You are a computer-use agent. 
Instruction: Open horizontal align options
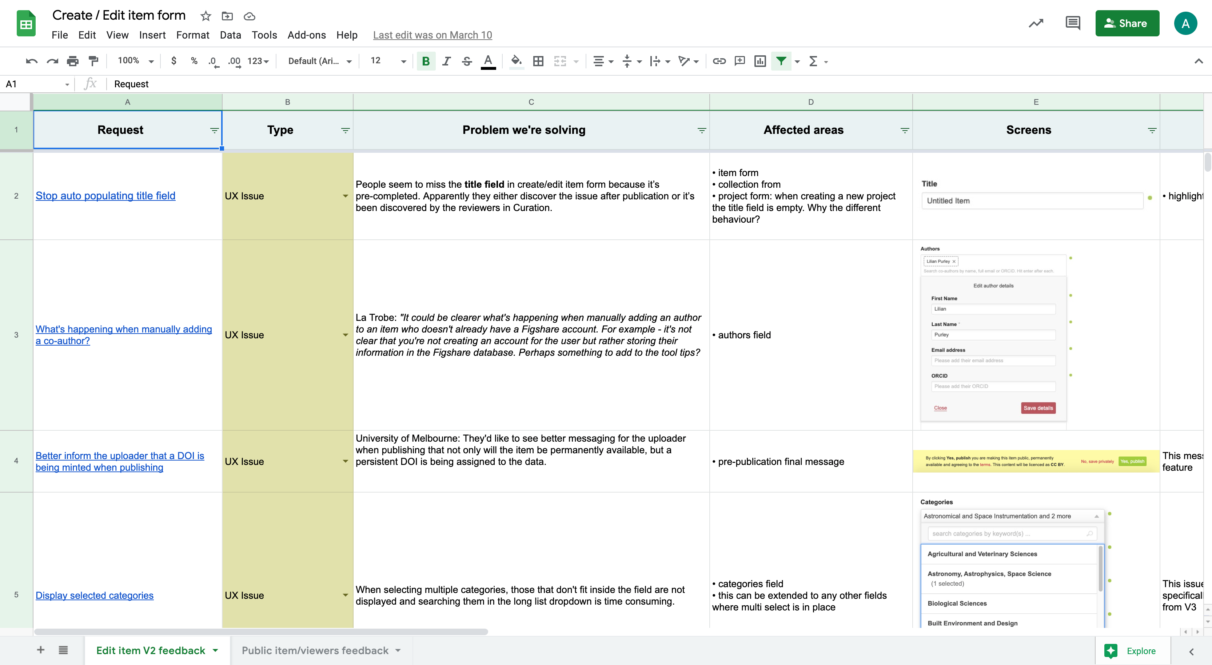coord(603,61)
